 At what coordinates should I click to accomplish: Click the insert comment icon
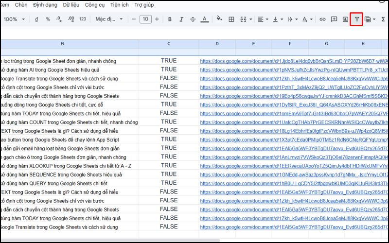click(334, 19)
